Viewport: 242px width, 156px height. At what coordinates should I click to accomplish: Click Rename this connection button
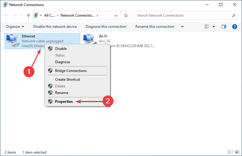click(x=154, y=27)
